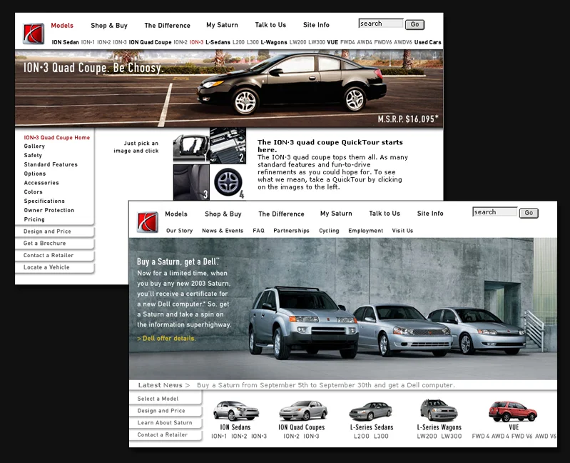Viewport: 570px width, 463px height.
Task: Open Models menu in the back window
Action: (62, 26)
